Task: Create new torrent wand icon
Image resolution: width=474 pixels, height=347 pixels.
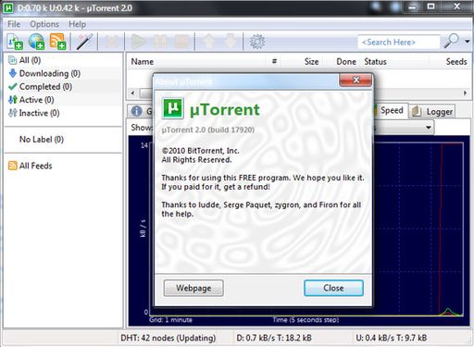Action: coord(84,42)
